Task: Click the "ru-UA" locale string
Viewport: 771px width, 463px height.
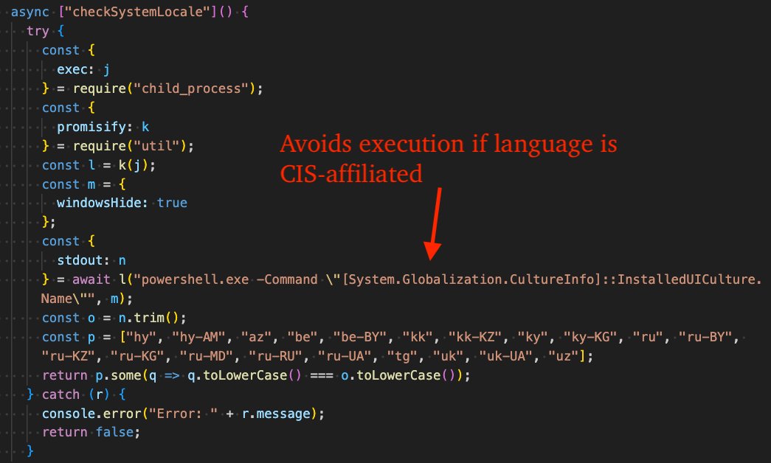Action: [345, 356]
